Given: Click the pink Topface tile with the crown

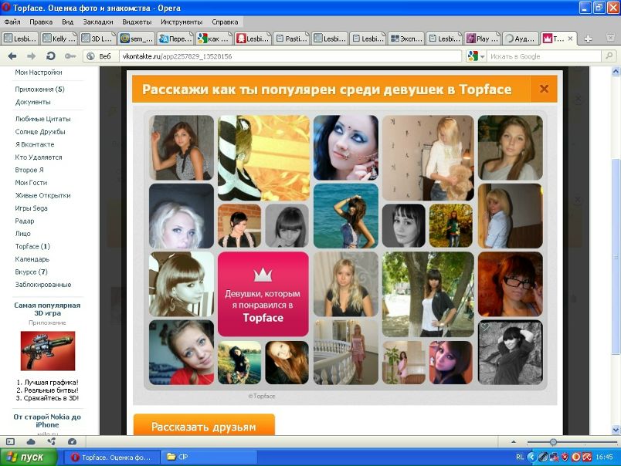Looking at the screenshot, I should [x=263, y=295].
